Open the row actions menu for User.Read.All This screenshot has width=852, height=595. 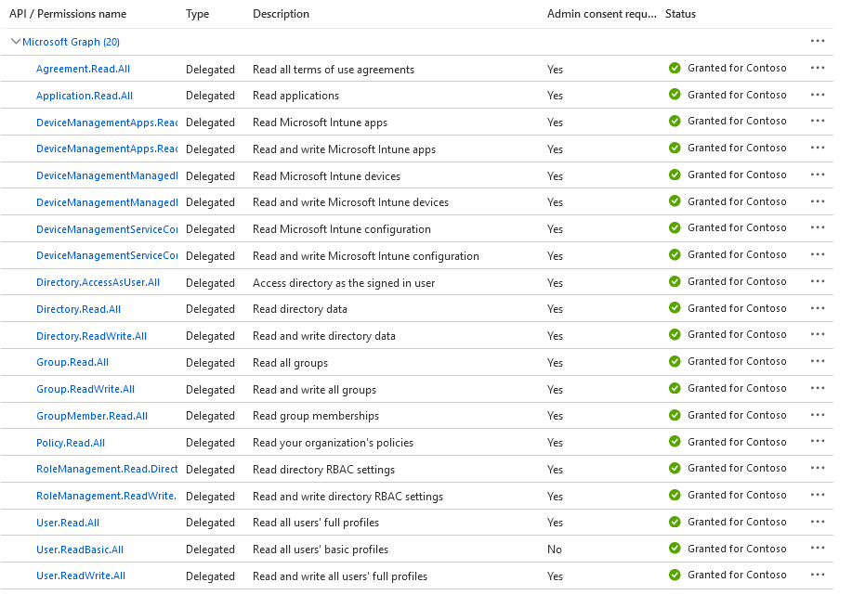coord(818,522)
